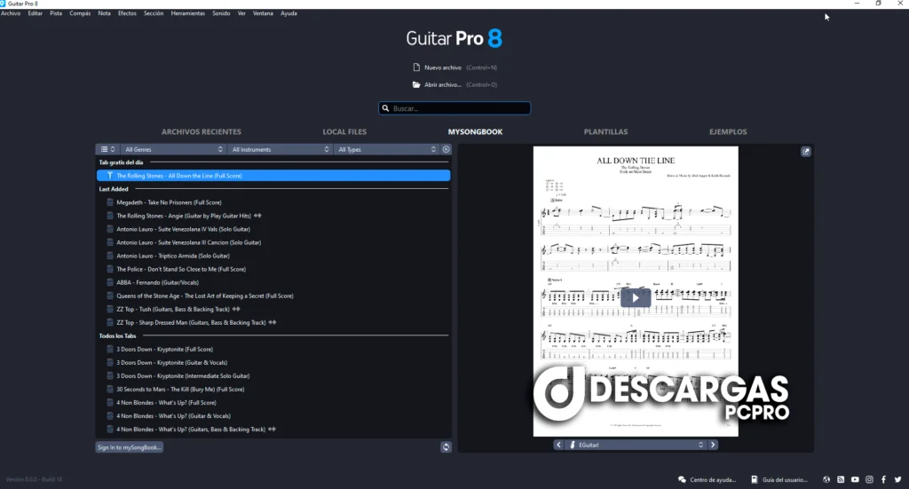Click the Facebook icon in footer
The image size is (909, 489).
883,479
